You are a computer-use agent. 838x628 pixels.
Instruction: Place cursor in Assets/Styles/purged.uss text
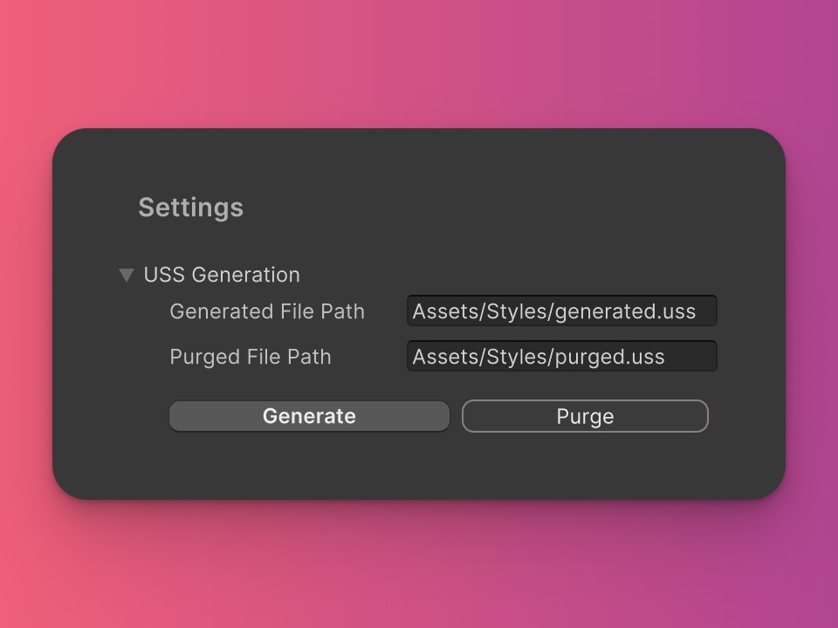click(539, 357)
